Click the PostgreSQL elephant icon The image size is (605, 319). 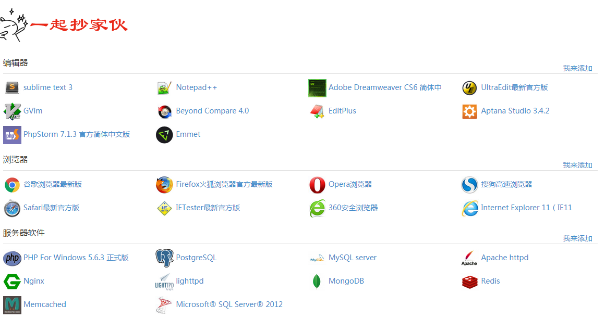coord(164,258)
